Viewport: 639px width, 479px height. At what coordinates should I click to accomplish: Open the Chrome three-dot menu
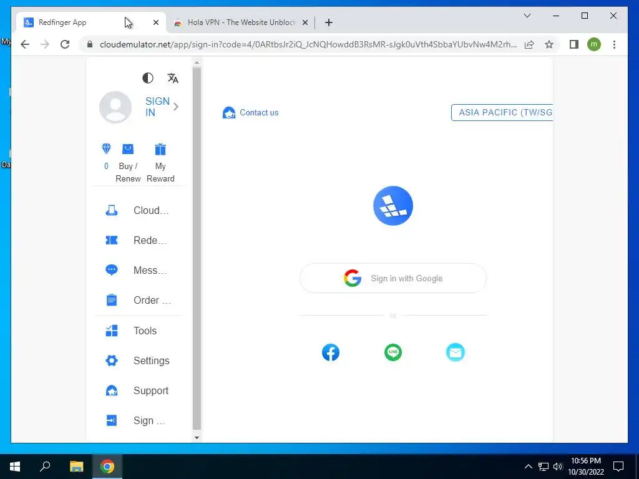click(x=614, y=44)
